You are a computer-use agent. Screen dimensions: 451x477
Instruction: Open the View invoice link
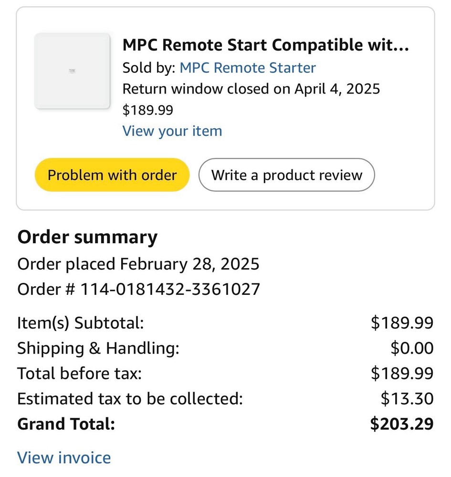coord(63,457)
